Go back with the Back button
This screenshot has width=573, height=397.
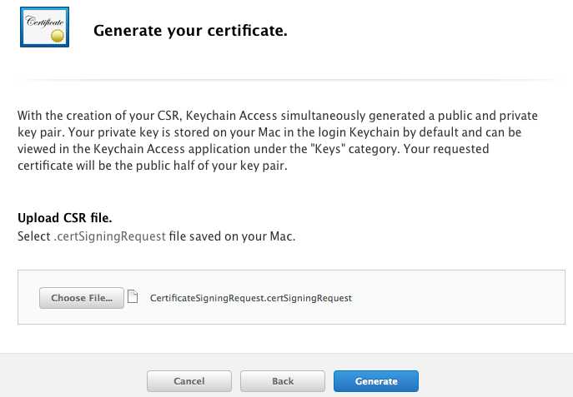283,381
